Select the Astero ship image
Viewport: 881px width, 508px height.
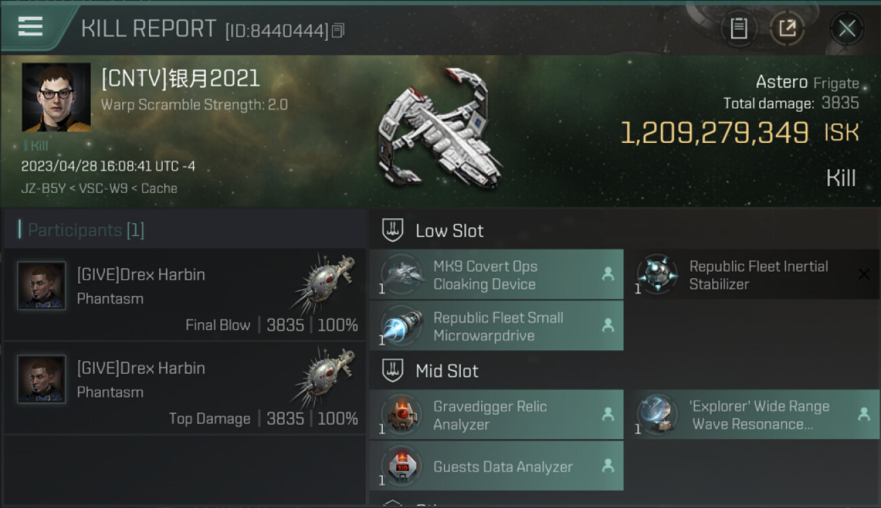pyautogui.click(x=440, y=128)
